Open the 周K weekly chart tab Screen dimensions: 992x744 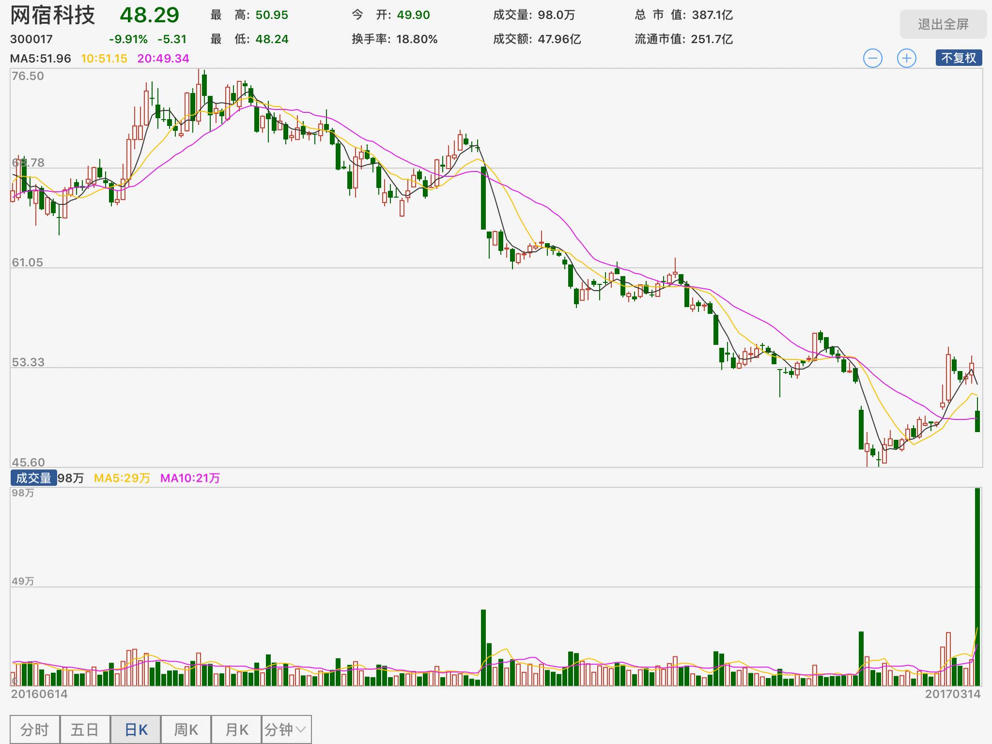pyautogui.click(x=186, y=729)
